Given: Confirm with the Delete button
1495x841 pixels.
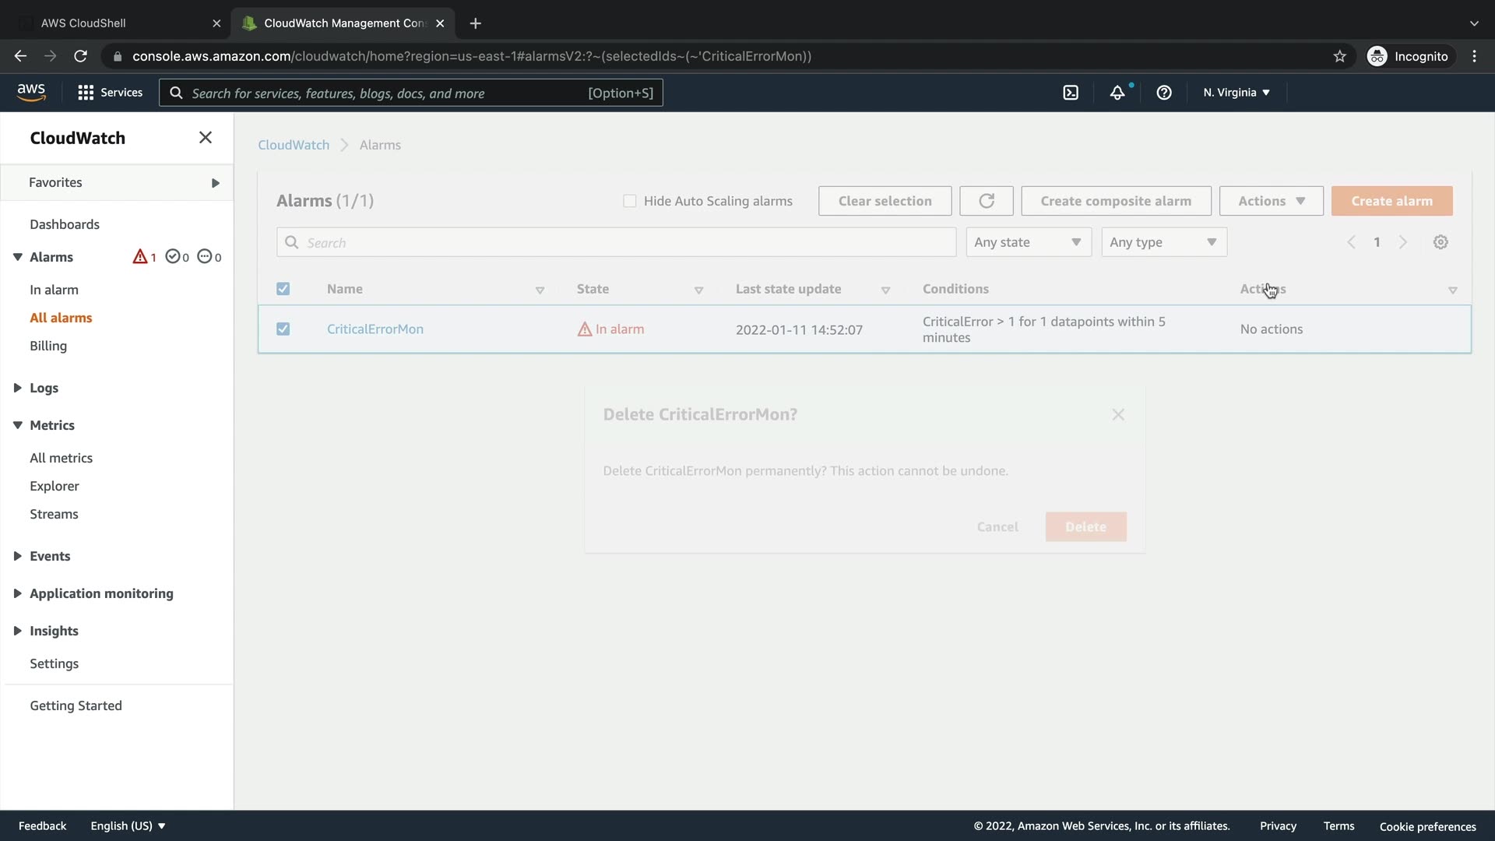Looking at the screenshot, I should 1085,527.
